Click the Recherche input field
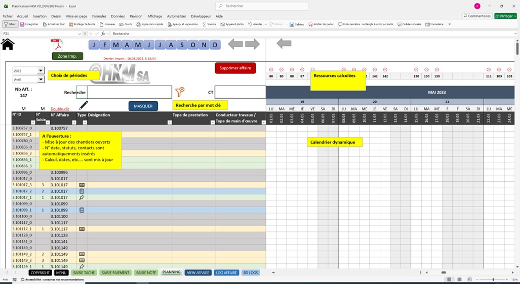The width and height of the screenshot is (520, 284). tap(129, 92)
